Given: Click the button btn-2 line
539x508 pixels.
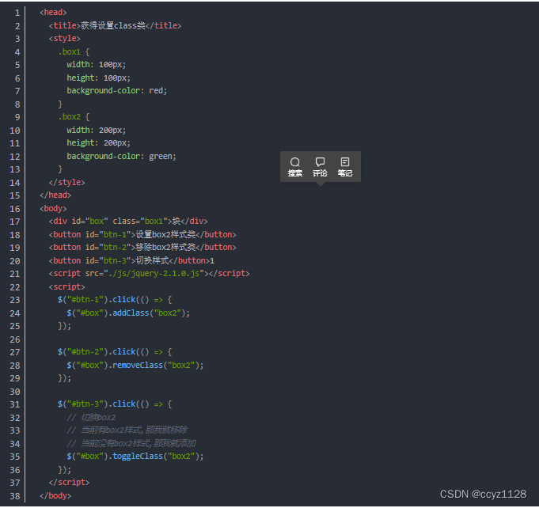Looking at the screenshot, I should 142,248.
